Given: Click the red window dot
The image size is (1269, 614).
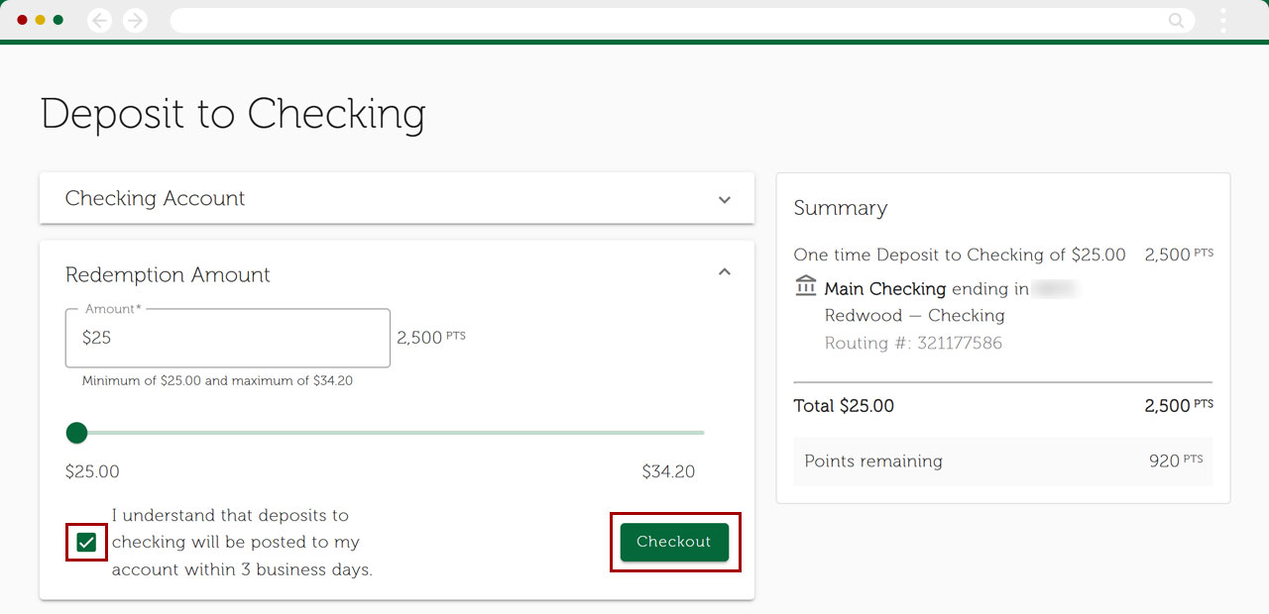Looking at the screenshot, I should 22,20.
